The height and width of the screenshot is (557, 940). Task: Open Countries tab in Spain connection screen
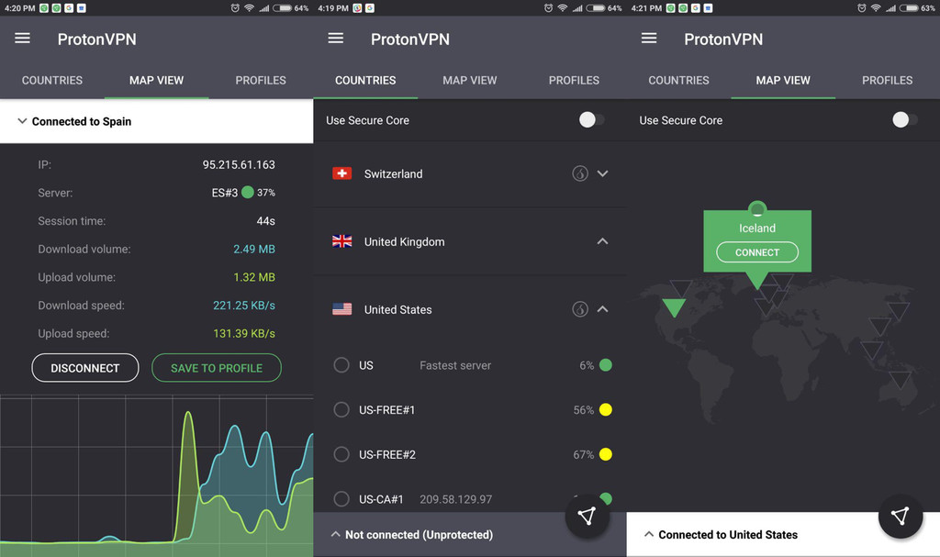point(52,81)
